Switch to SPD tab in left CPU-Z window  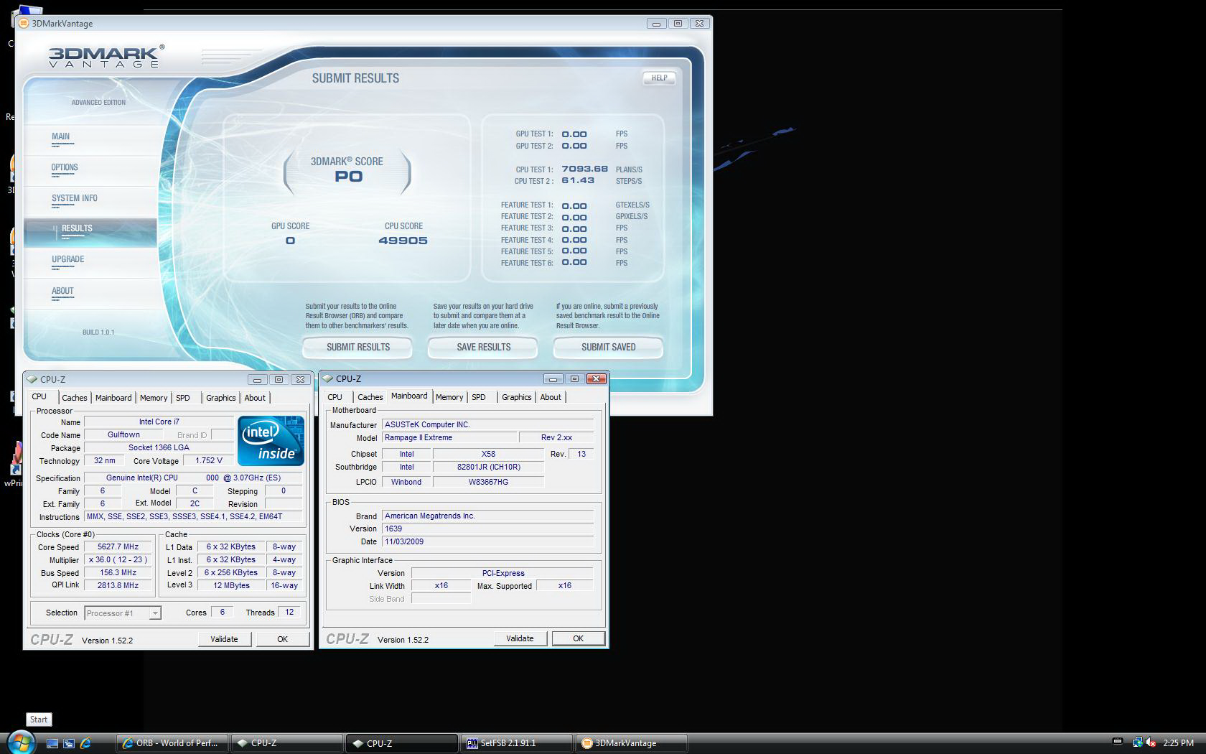[x=183, y=398]
